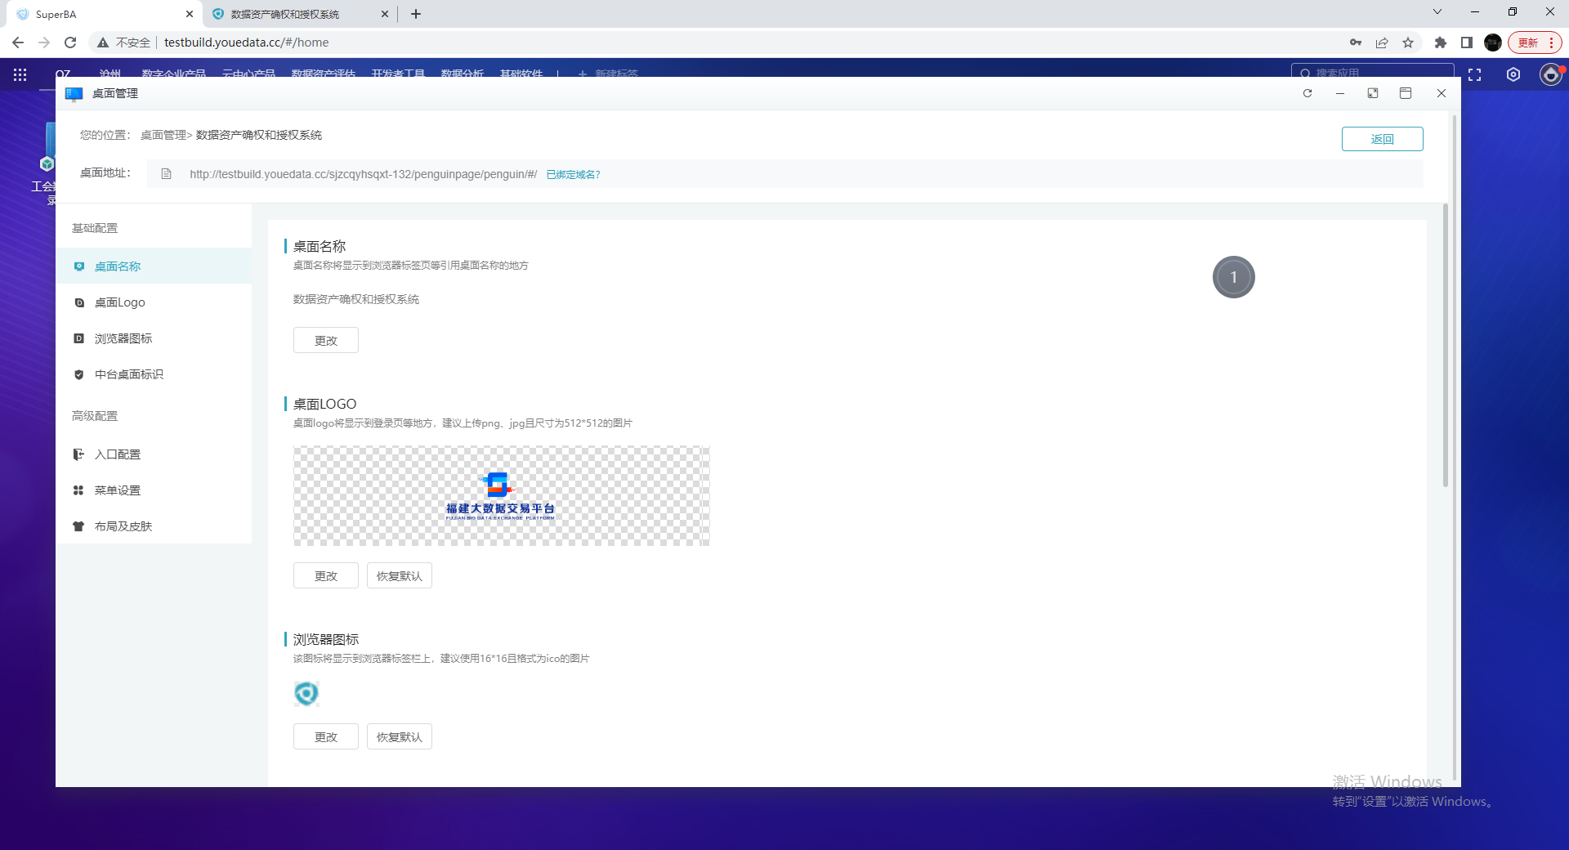Open the hexagon settings icon
Image resolution: width=1569 pixels, height=850 pixels.
click(x=1513, y=74)
